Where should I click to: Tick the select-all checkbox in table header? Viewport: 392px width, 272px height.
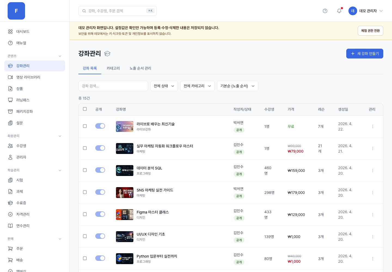[x=85, y=109]
